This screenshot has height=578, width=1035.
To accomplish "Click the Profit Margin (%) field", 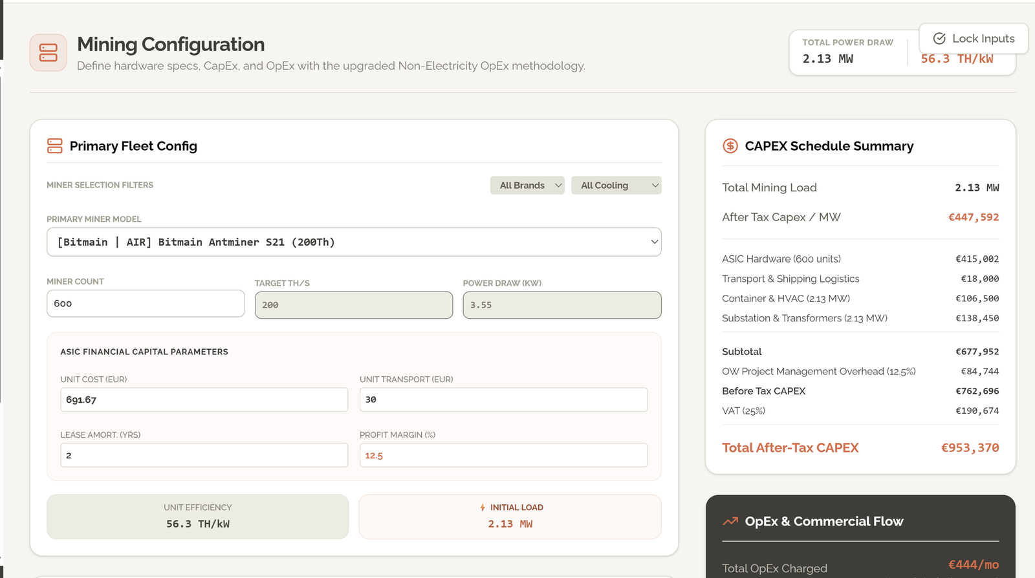I will [x=503, y=455].
